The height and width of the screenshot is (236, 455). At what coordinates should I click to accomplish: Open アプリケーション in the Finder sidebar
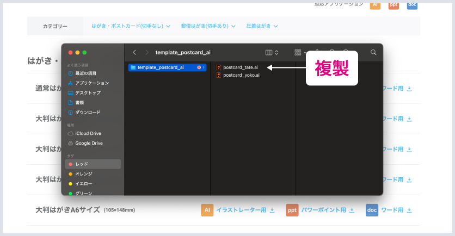click(89, 83)
